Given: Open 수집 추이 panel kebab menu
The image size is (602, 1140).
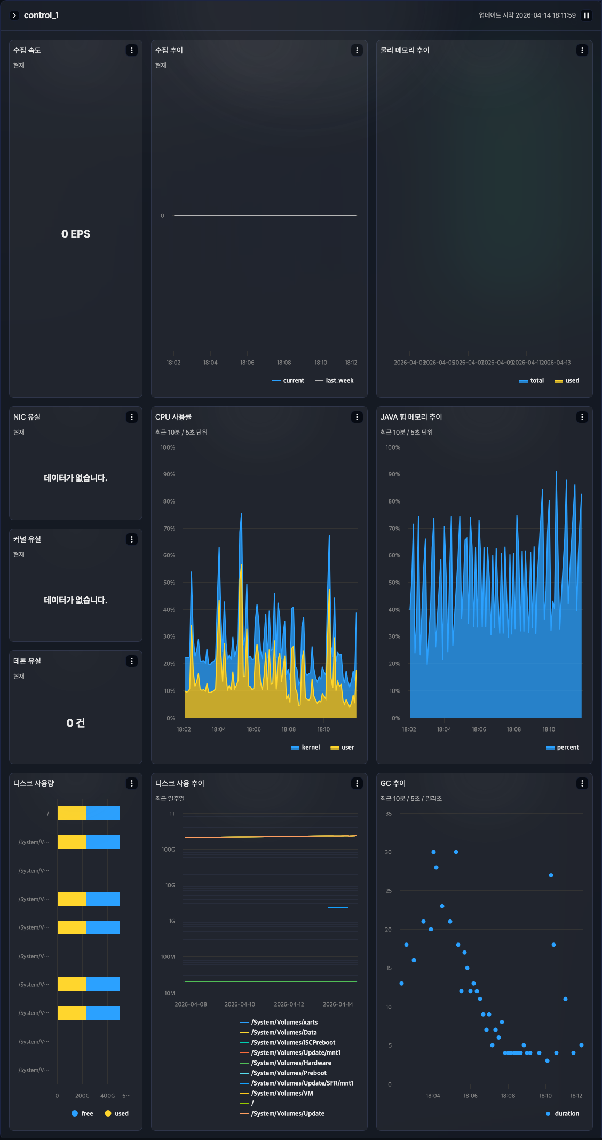Looking at the screenshot, I should 357,50.
